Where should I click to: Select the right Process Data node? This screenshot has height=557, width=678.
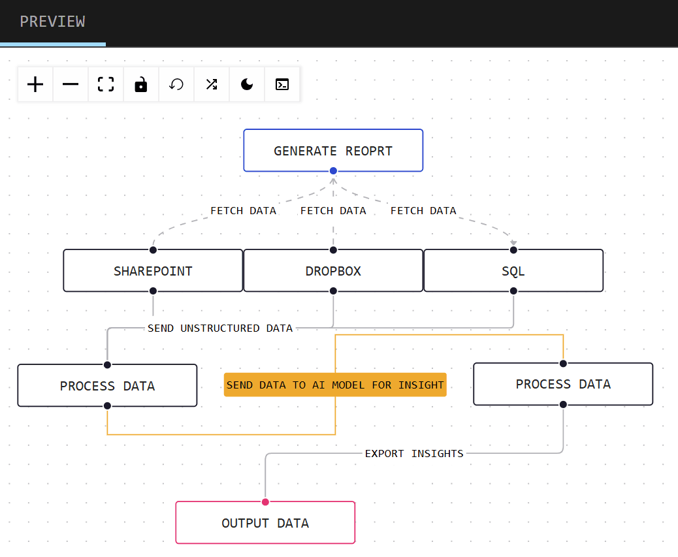coord(563,384)
